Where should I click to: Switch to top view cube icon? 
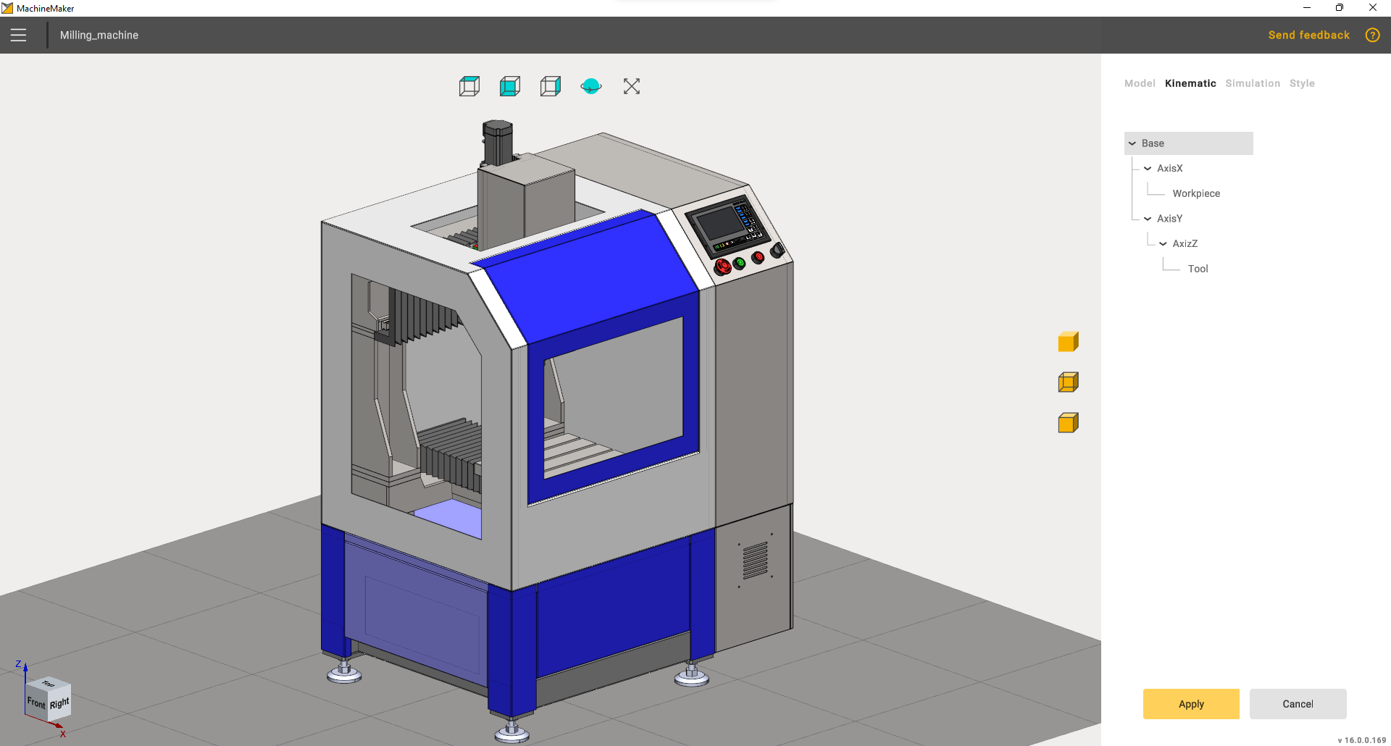(469, 86)
